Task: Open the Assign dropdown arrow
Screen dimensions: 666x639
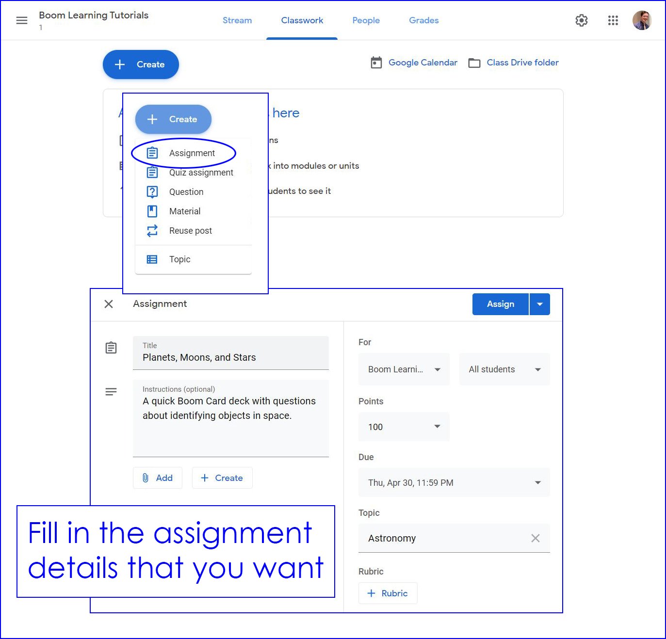Action: (x=539, y=304)
